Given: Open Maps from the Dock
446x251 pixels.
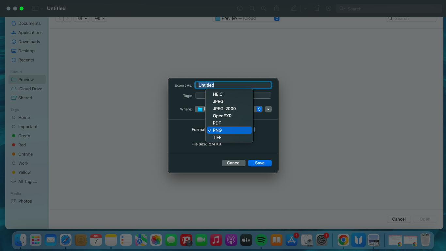Looking at the screenshot, I should tap(141, 240).
